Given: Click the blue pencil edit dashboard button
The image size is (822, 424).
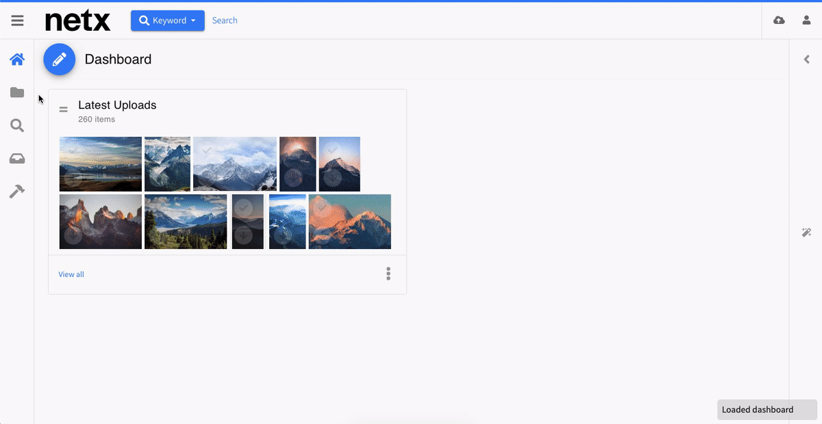Looking at the screenshot, I should 60,59.
